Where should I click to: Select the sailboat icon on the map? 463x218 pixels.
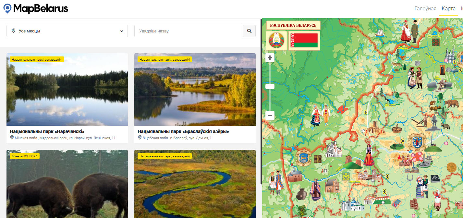point(380,33)
